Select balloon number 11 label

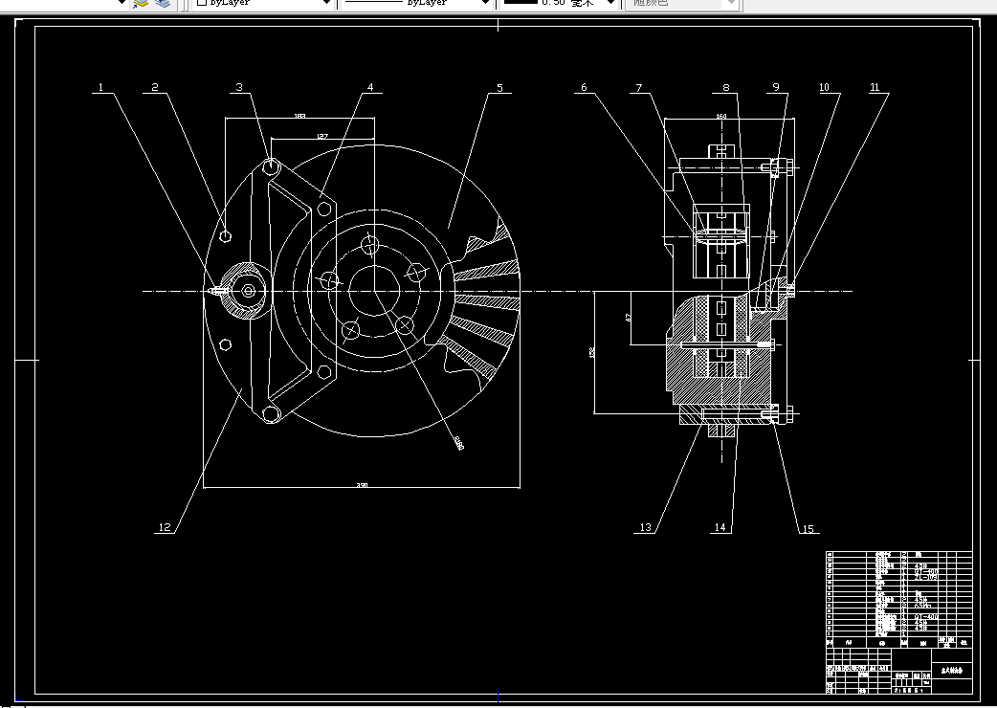tap(875, 87)
